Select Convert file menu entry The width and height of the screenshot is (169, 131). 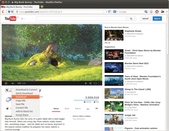tap(25, 108)
